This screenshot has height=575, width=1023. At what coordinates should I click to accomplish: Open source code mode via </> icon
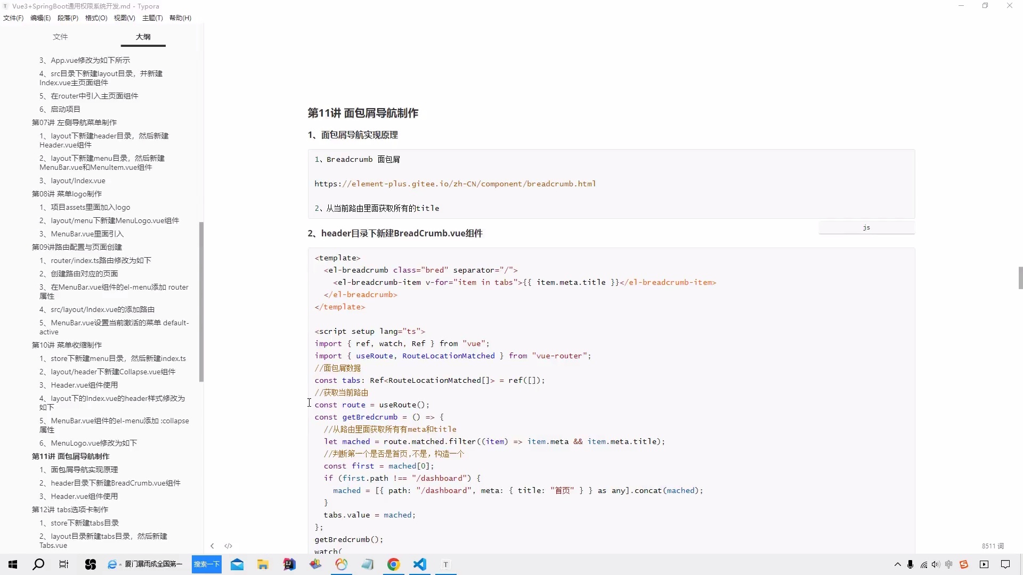pyautogui.click(x=228, y=546)
